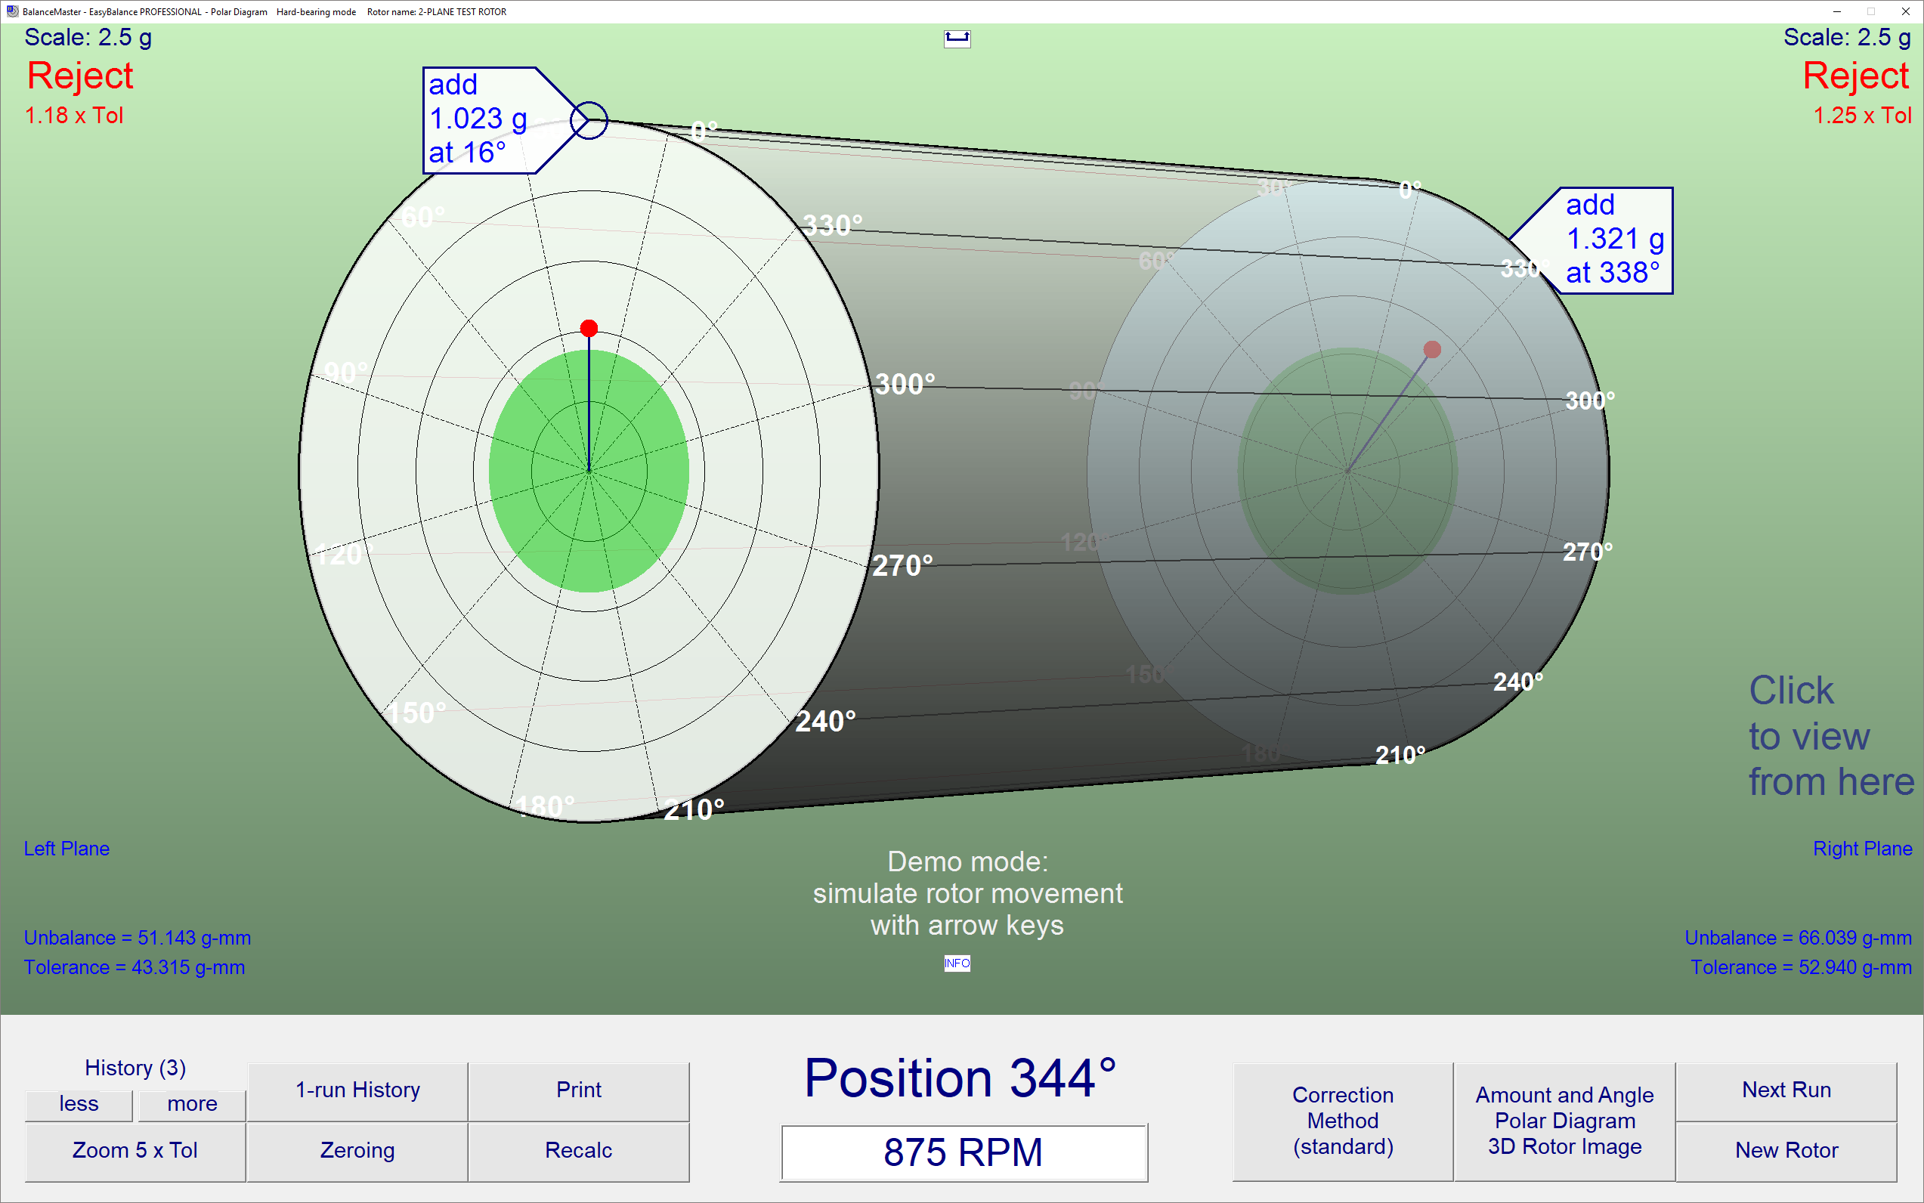Click the BalanceMaster app icon in title bar

11,11
